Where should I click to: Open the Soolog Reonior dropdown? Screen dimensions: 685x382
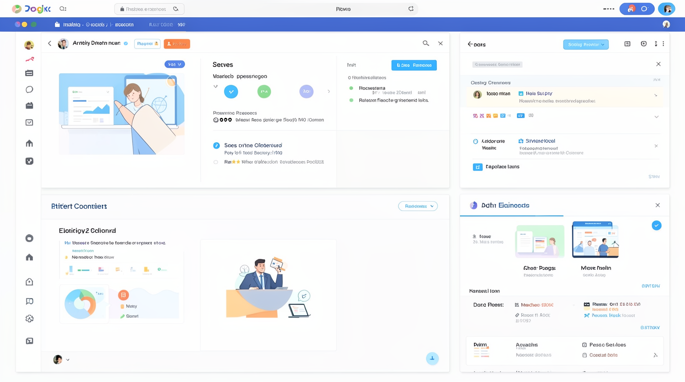pyautogui.click(x=585, y=45)
